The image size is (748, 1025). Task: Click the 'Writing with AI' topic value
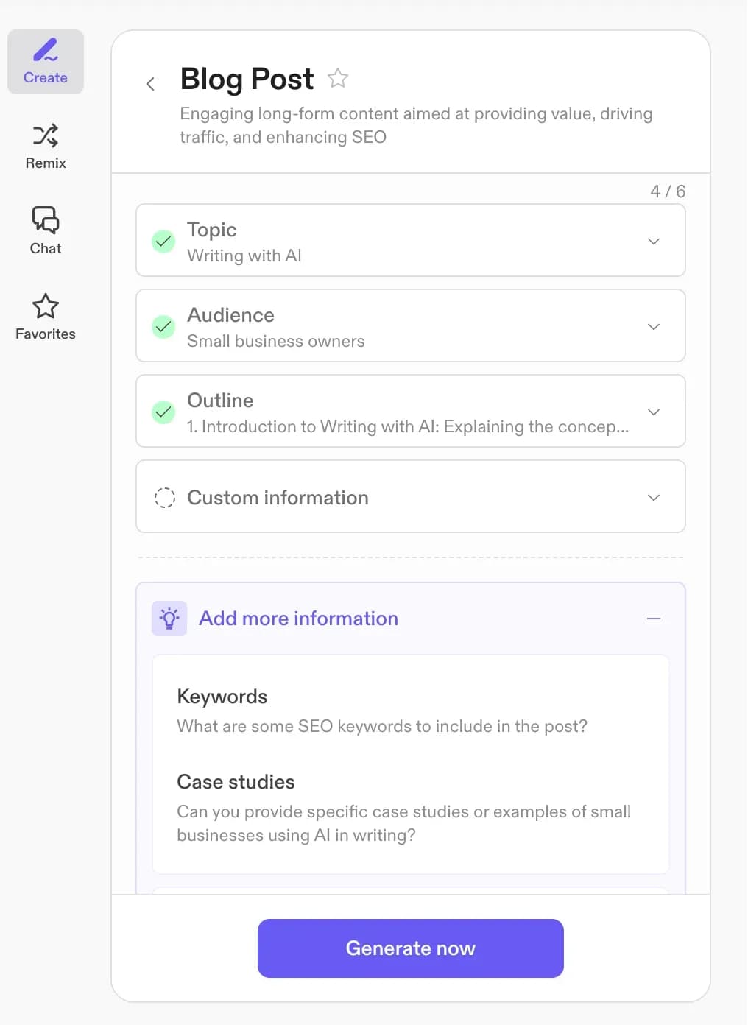(244, 256)
